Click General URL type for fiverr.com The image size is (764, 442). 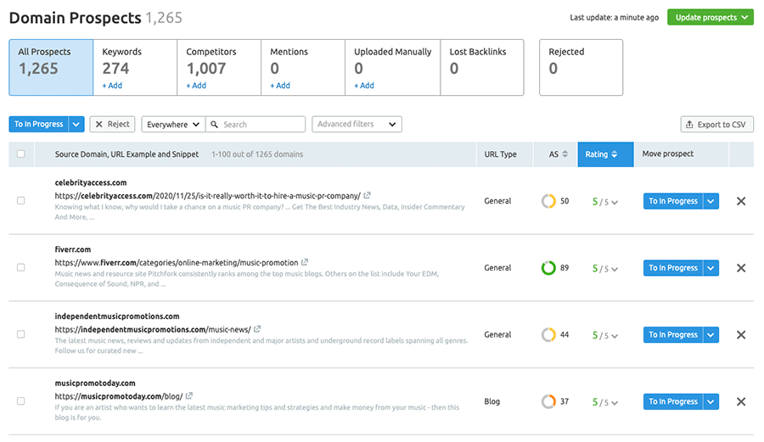[x=497, y=268]
